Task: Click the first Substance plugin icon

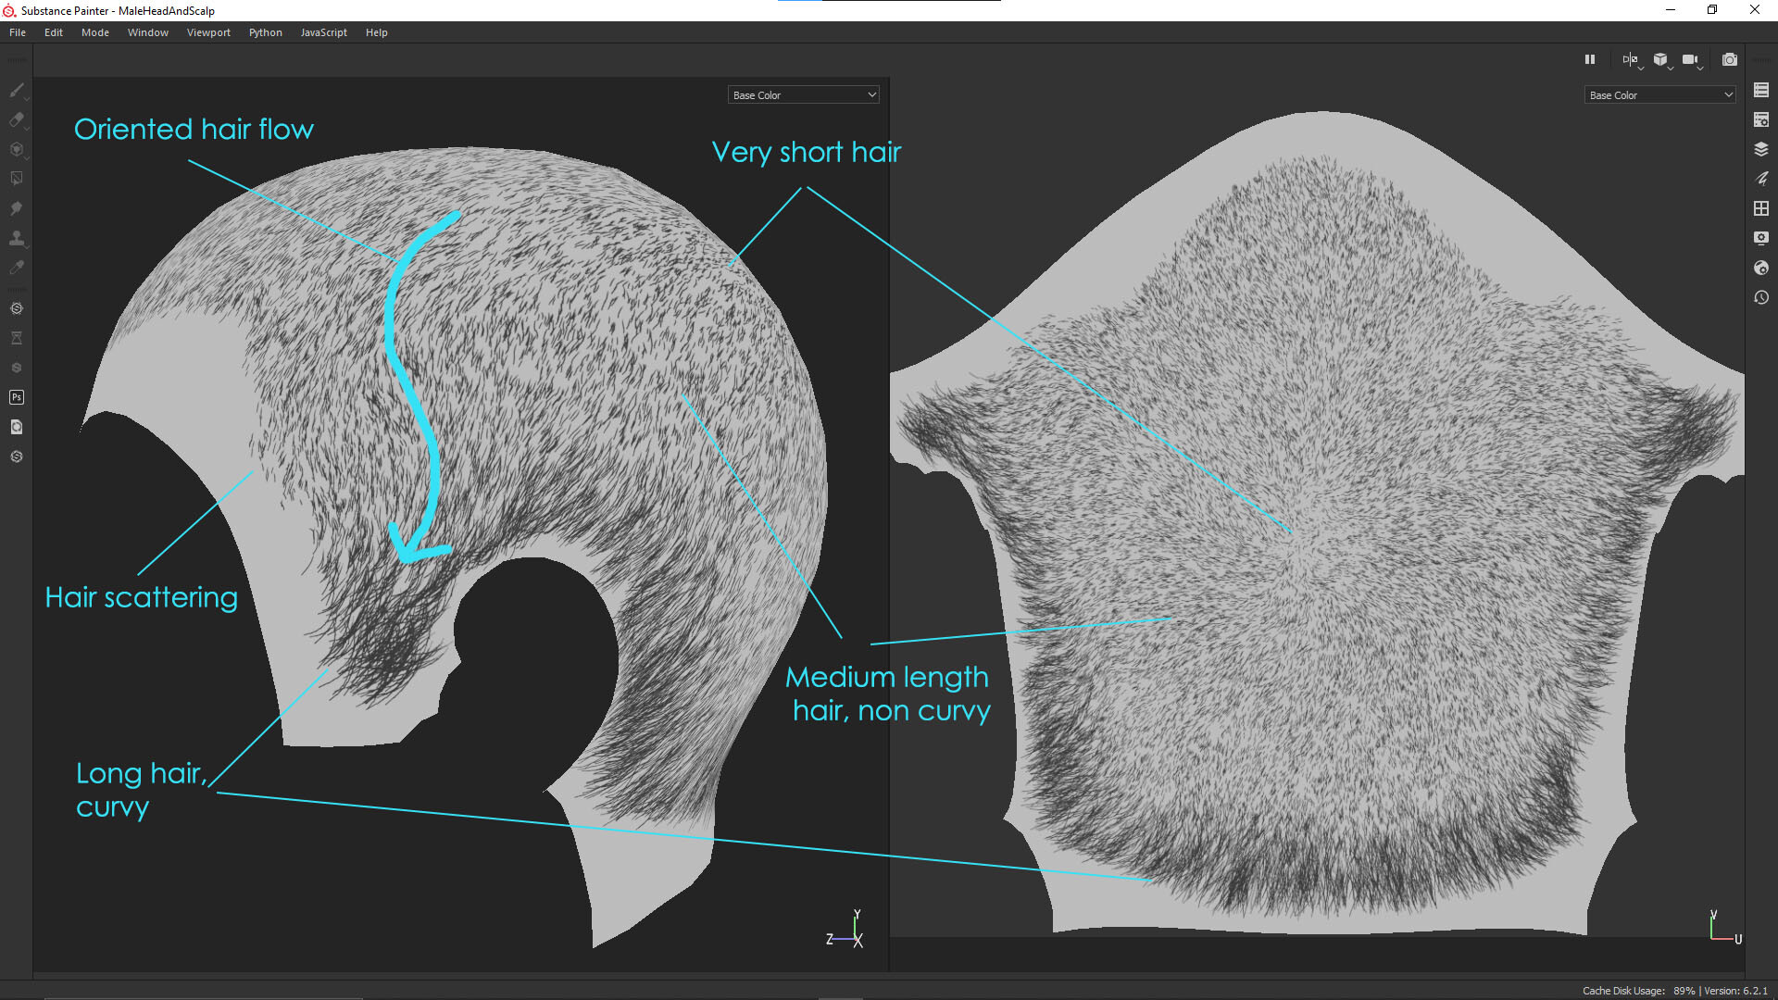Action: pyautogui.click(x=17, y=308)
